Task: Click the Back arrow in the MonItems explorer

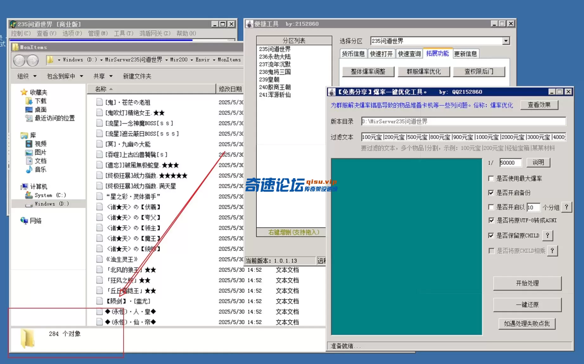Action: coord(19,60)
